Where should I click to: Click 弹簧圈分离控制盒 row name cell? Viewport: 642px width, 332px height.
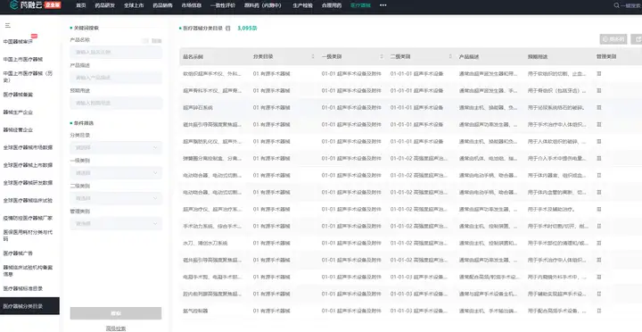point(212,158)
